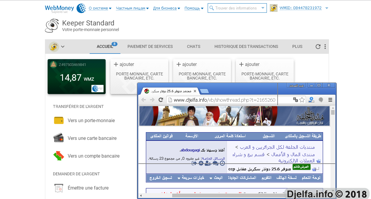This screenshot has height=199, width=371.
Task: Open the PAIEMENT DE SERVICES tab
Action: click(150, 46)
